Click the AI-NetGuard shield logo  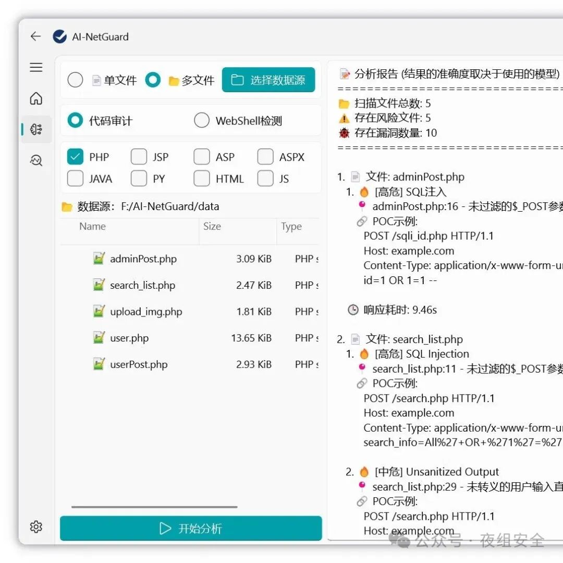[59, 36]
